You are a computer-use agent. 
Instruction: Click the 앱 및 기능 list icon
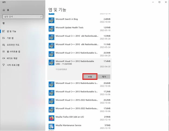(x=4, y=31)
